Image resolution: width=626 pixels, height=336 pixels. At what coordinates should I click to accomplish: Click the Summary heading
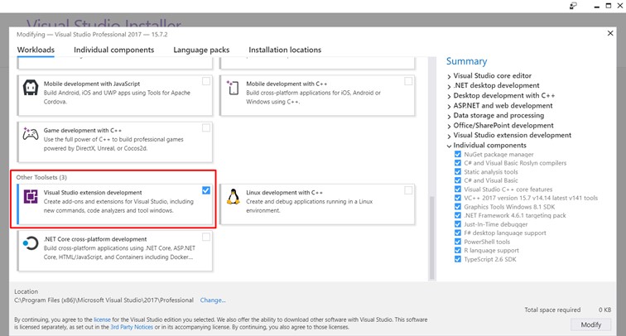[x=466, y=61]
